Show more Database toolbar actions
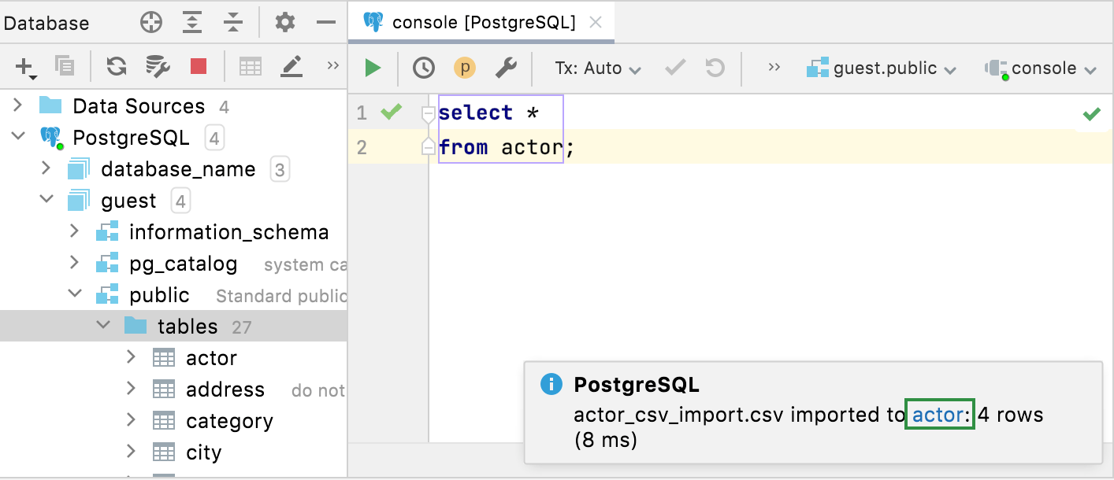This screenshot has width=1114, height=480. 332,66
